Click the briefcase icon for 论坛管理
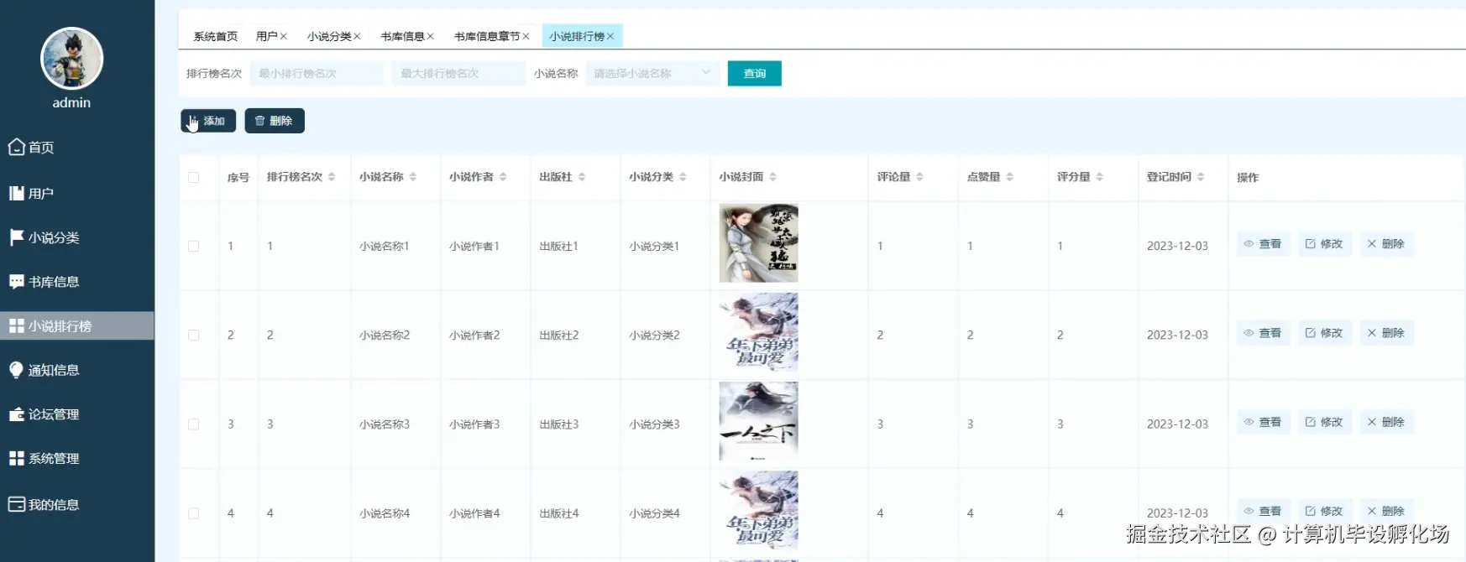1466x562 pixels. 16,414
